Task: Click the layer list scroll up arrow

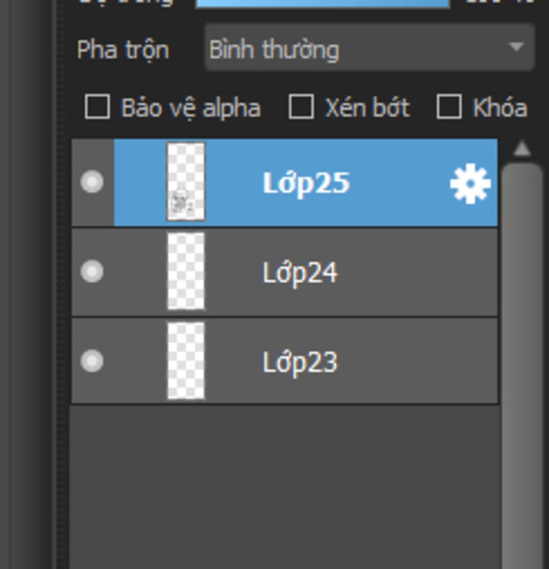Action: pos(522,149)
